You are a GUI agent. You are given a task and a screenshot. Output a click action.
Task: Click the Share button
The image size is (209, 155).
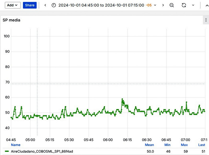(30, 5)
